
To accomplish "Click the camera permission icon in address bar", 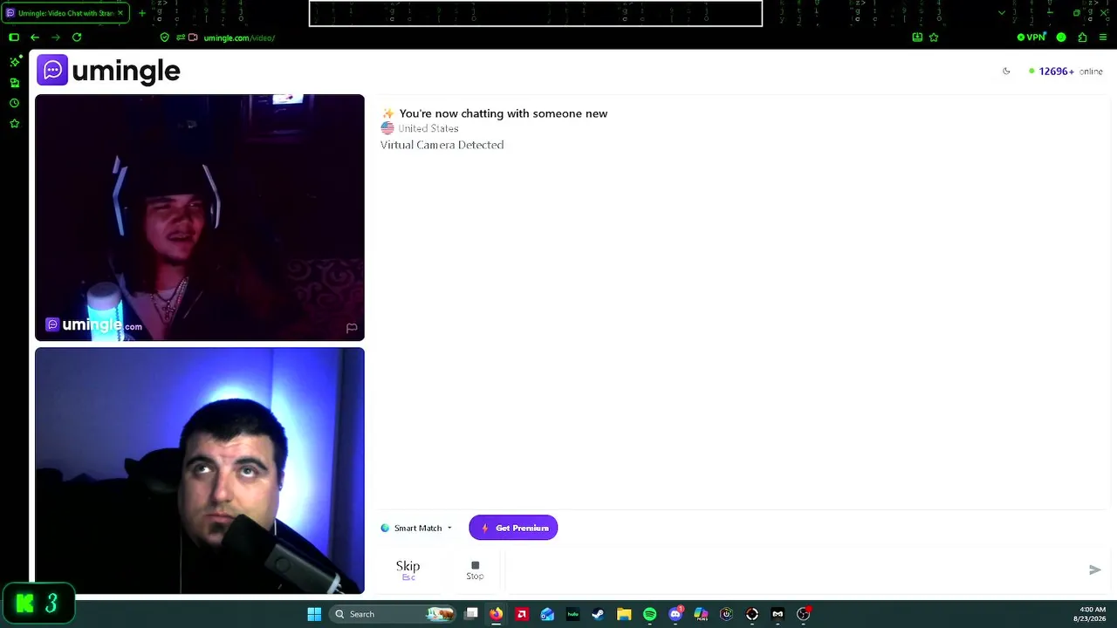I will pos(193,38).
